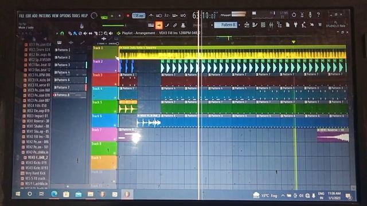Open the Pattern 8 selector dropdown
The height and width of the screenshot is (206, 367).
(226, 25)
